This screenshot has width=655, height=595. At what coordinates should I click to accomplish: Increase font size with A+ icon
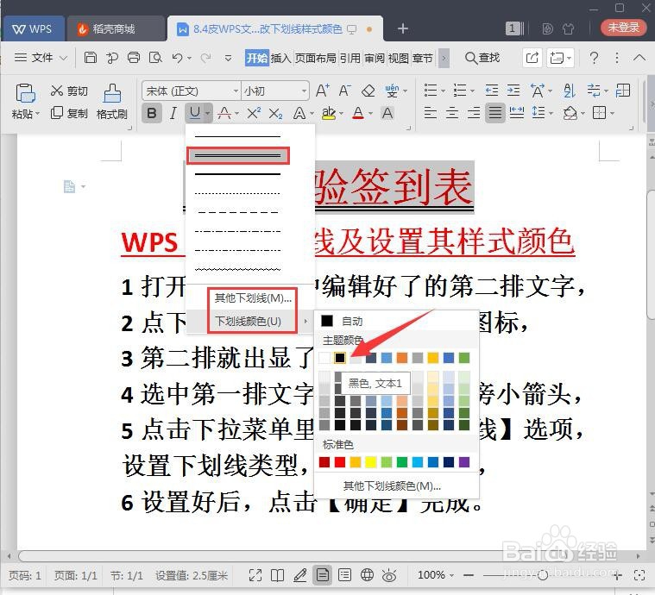coord(323,91)
